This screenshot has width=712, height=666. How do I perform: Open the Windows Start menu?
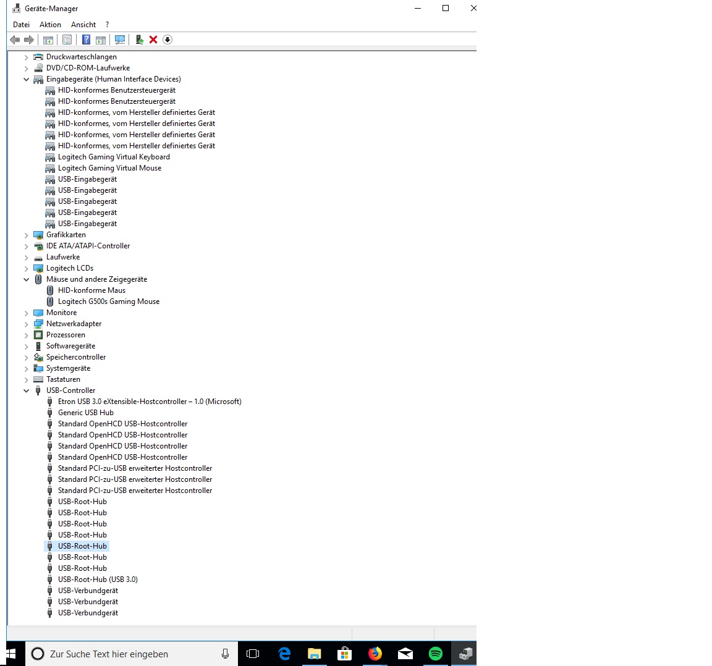[12, 654]
